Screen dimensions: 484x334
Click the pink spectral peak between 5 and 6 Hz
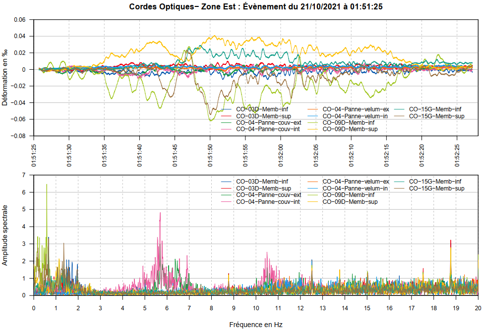pyautogui.click(x=160, y=214)
